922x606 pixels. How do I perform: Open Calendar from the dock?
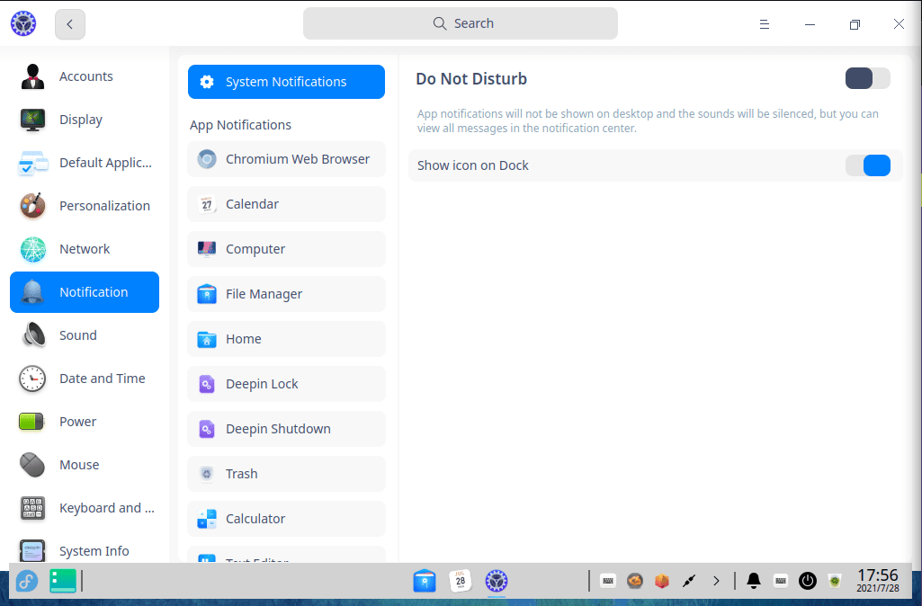pos(461,582)
